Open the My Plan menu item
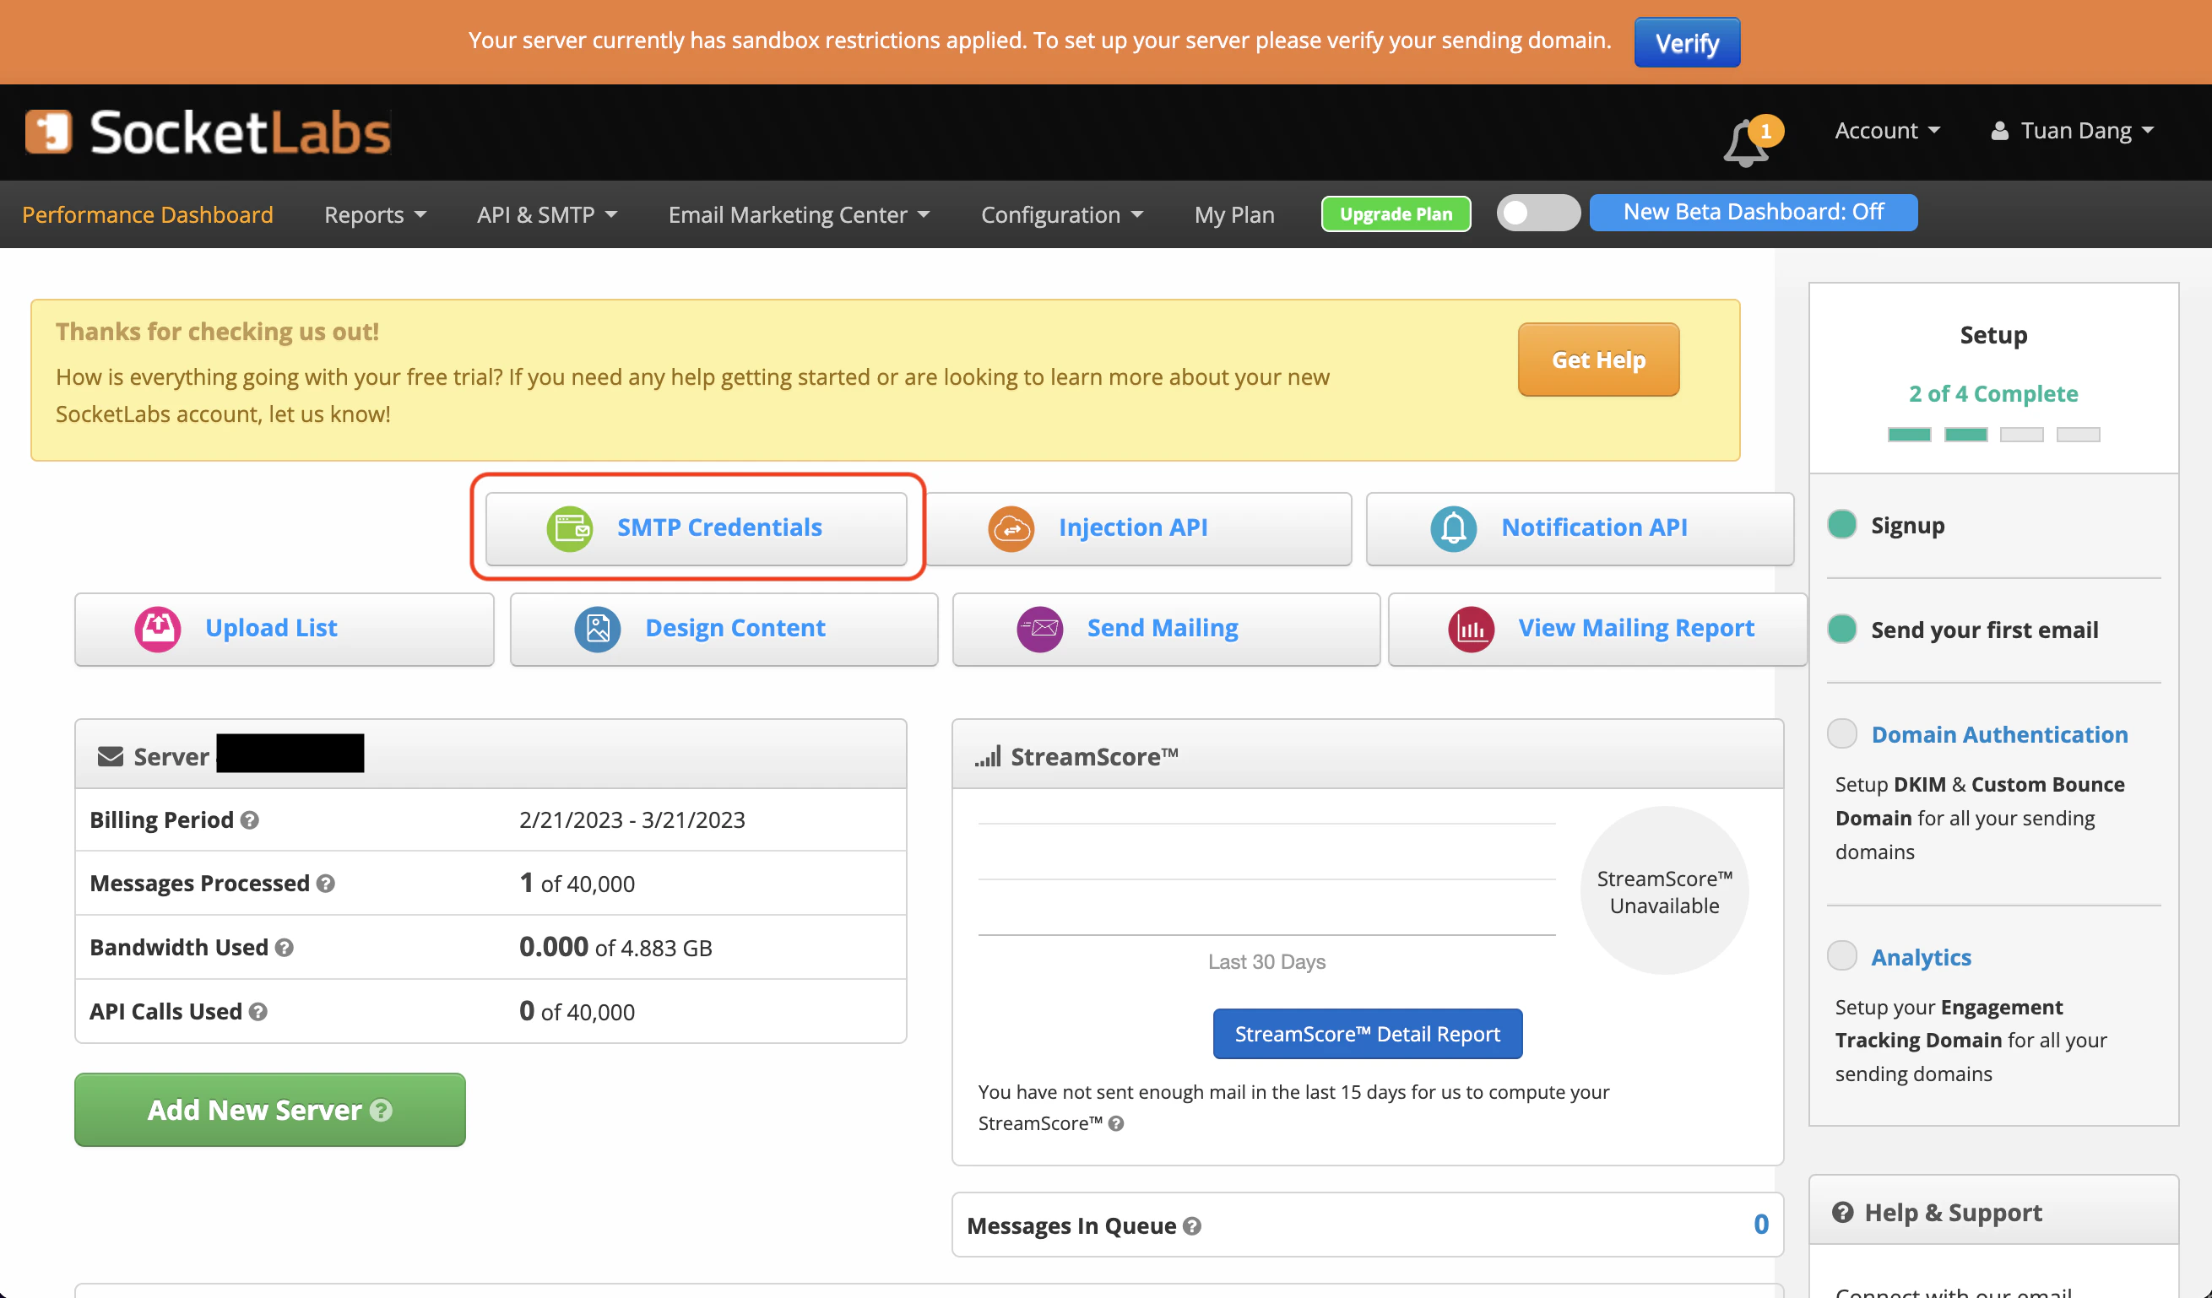 pos(1234,214)
